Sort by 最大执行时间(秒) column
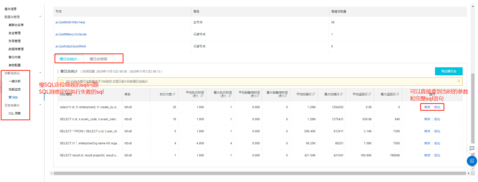Image resolution: width=478 pixels, height=182 pixels. (x=230, y=96)
